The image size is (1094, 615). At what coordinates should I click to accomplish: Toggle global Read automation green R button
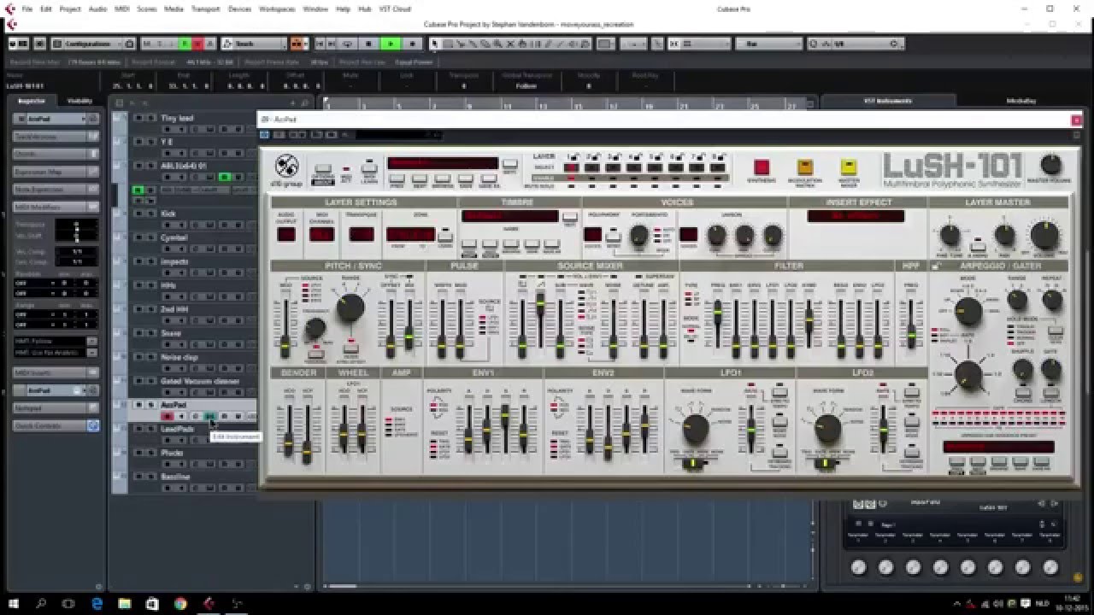185,44
